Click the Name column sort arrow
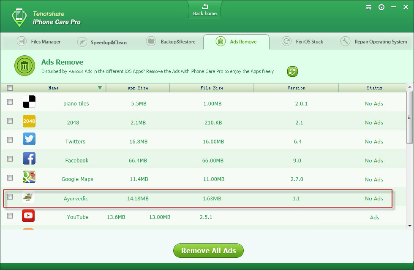Viewport: 414px width, 270px height. click(x=100, y=88)
